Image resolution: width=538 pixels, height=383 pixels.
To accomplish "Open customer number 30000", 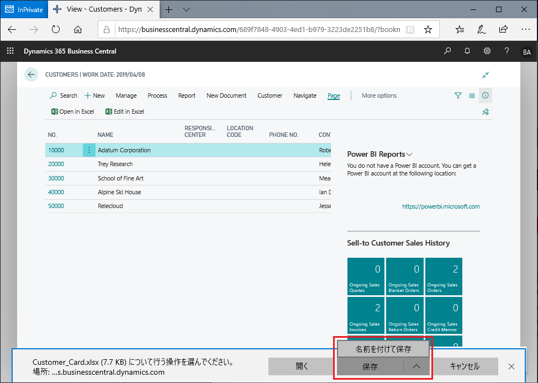I will click(56, 178).
